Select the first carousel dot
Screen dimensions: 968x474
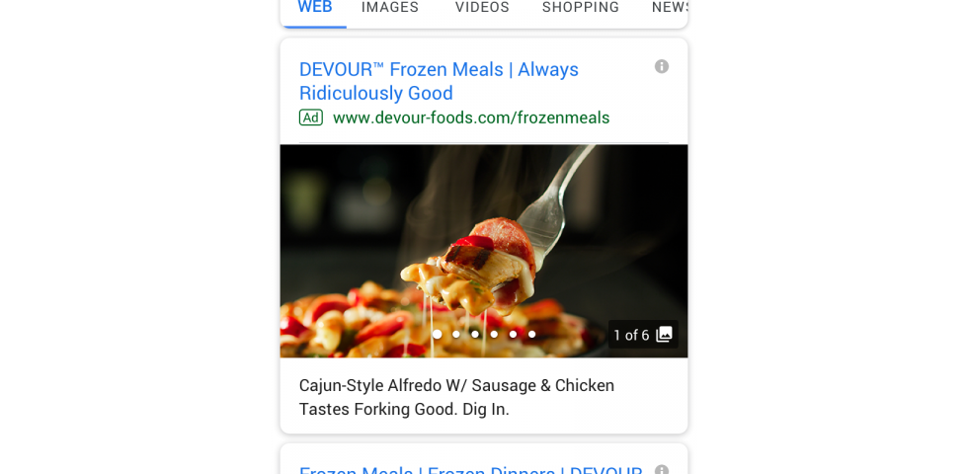[437, 335]
